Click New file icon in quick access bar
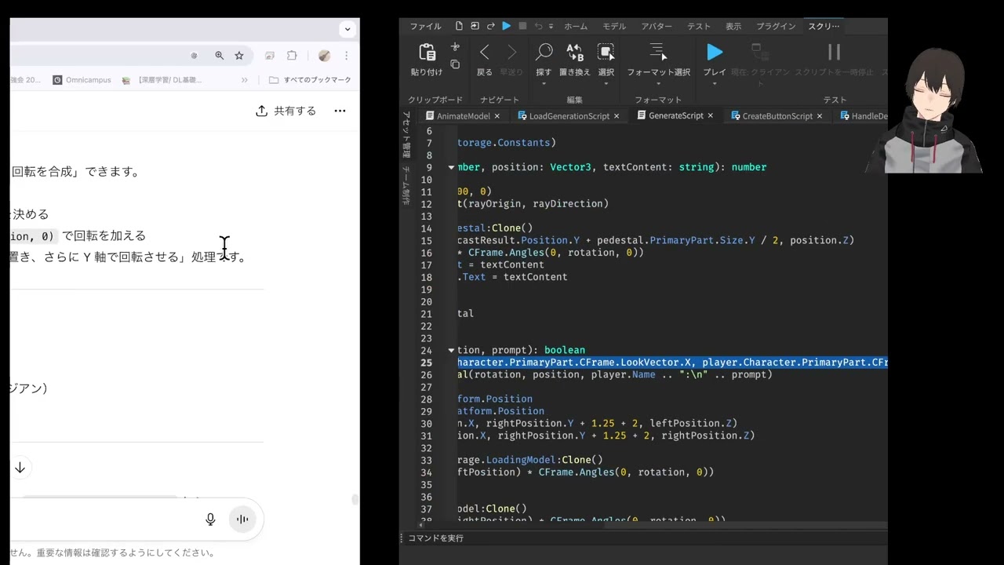 pyautogui.click(x=459, y=26)
